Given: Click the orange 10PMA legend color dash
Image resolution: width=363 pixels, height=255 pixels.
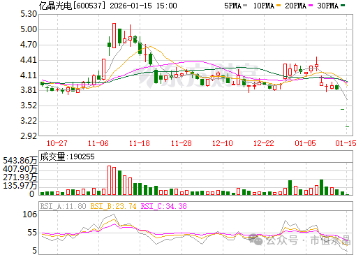Looking at the screenshot, I should tap(279, 6).
